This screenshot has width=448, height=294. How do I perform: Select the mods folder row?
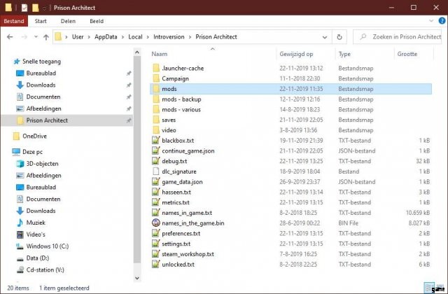click(x=291, y=89)
